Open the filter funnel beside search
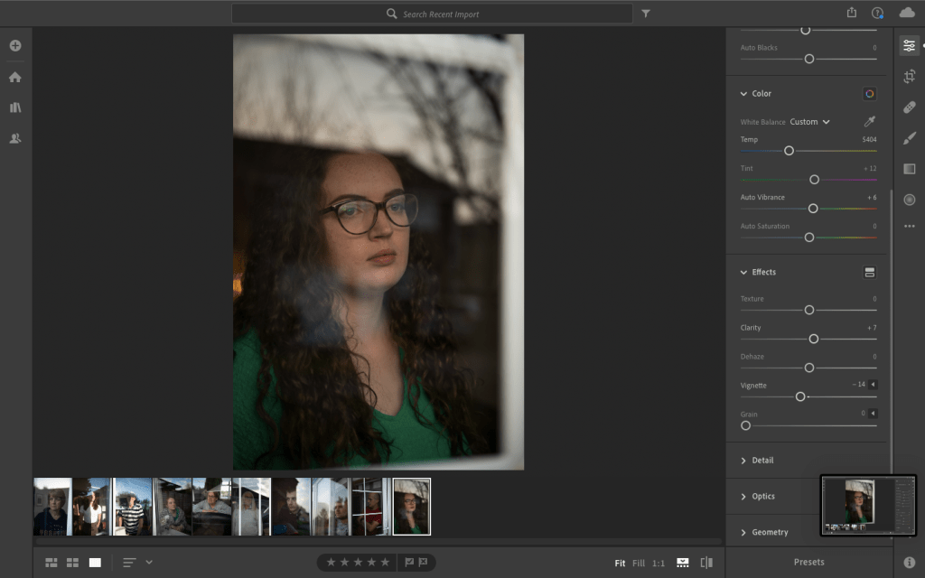925x578 pixels. coord(646,14)
